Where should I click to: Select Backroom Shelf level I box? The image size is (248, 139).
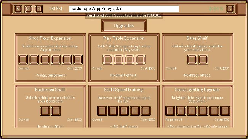point(45,111)
